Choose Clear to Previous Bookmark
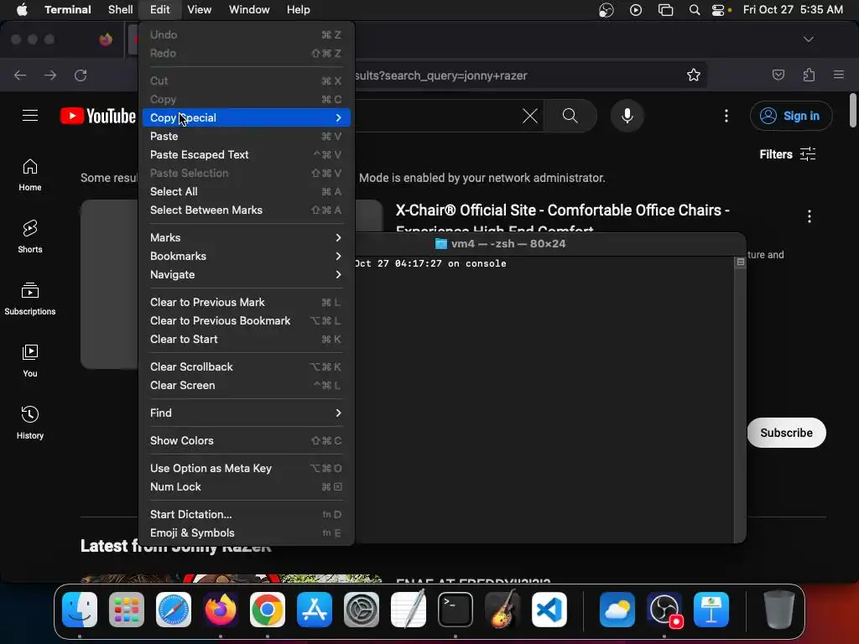Screen dimensions: 859x644 [246, 321]
